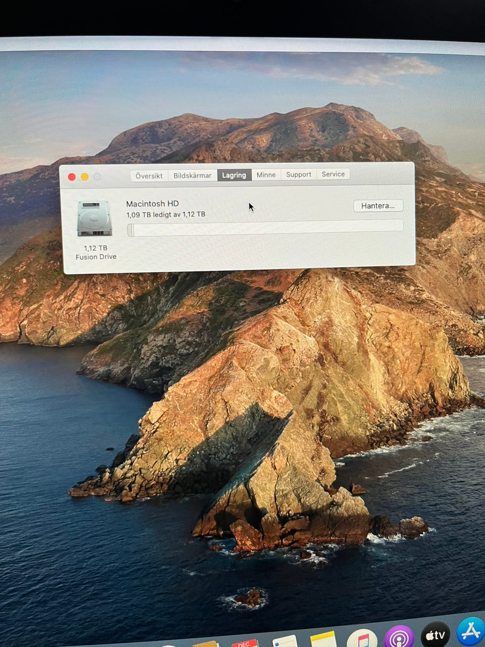Open the Podcasts app in the Dock
The width and height of the screenshot is (485, 647).
pyautogui.click(x=399, y=637)
